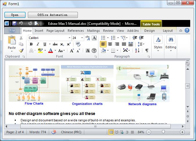Toggle Bold formatting
Screen dimensions: 196x141
click(31, 44)
